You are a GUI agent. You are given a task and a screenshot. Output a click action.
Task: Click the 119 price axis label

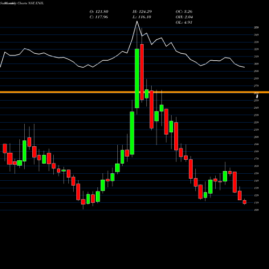click(x=256, y=203)
